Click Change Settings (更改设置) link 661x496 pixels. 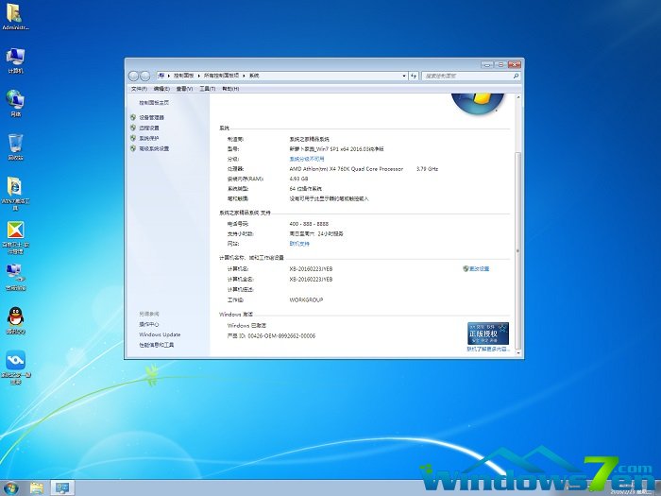(477, 268)
